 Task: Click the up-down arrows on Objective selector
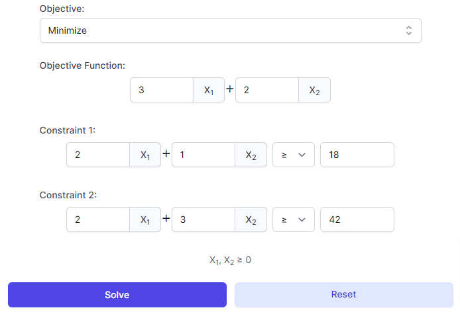click(x=409, y=30)
